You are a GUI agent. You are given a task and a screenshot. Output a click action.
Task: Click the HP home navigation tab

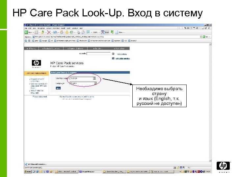[x=31, y=49]
